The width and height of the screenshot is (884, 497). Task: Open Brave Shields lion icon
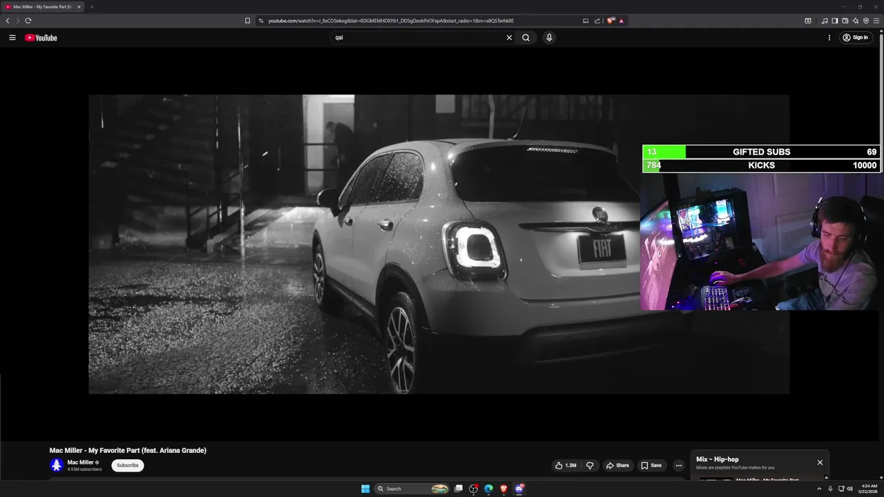tap(611, 21)
